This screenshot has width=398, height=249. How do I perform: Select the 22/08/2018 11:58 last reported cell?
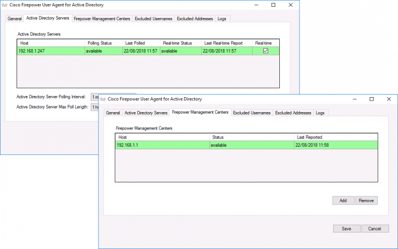point(336,145)
